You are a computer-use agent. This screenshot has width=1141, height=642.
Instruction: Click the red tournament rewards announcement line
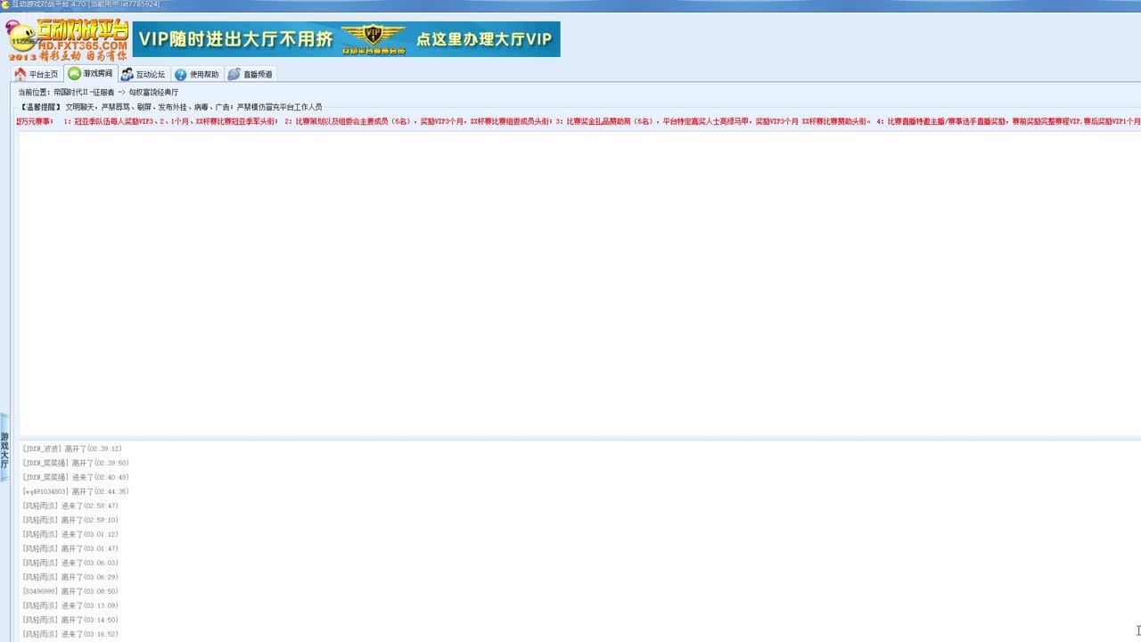coord(579,121)
